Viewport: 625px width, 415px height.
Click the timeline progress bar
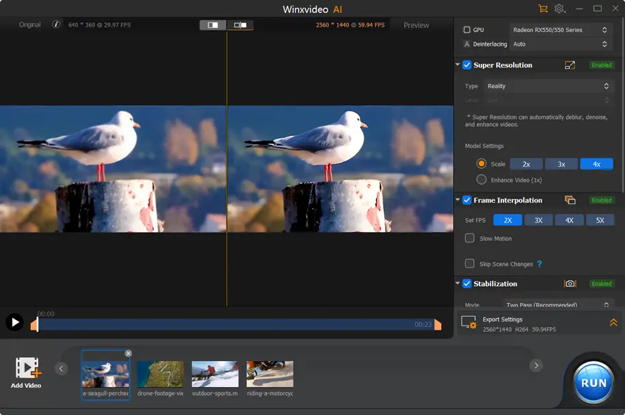[232, 325]
